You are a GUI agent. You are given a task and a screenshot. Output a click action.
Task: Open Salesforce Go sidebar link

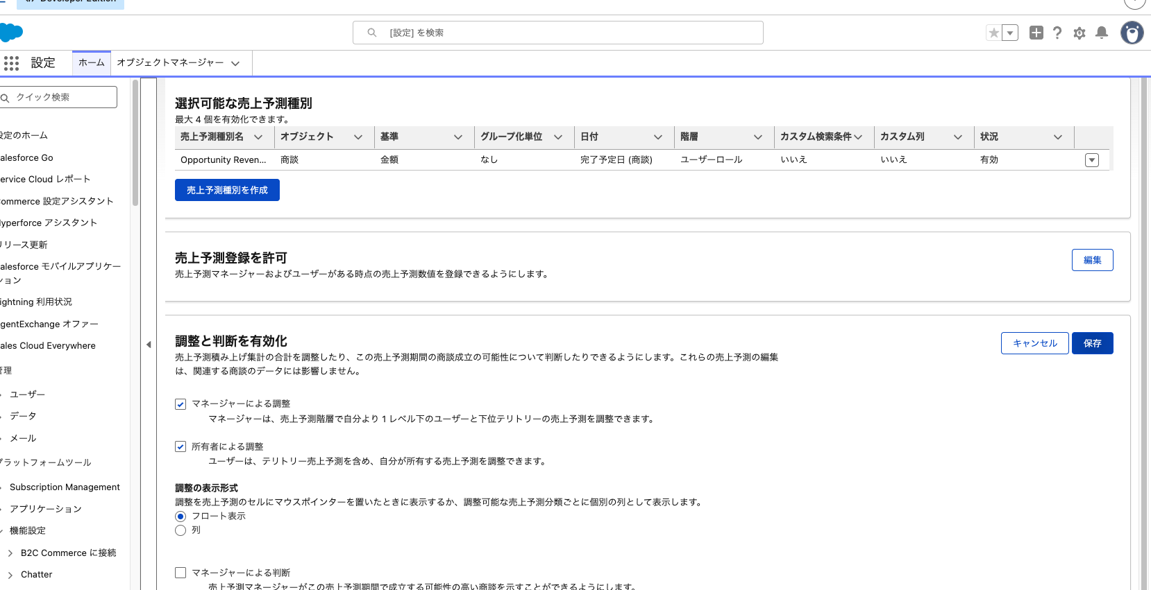pyautogui.click(x=26, y=158)
